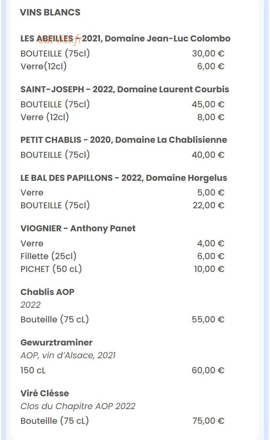This screenshot has height=440, width=270.
Task: Click the 150 cL Gewurztraminer option
Action: [x=33, y=370]
